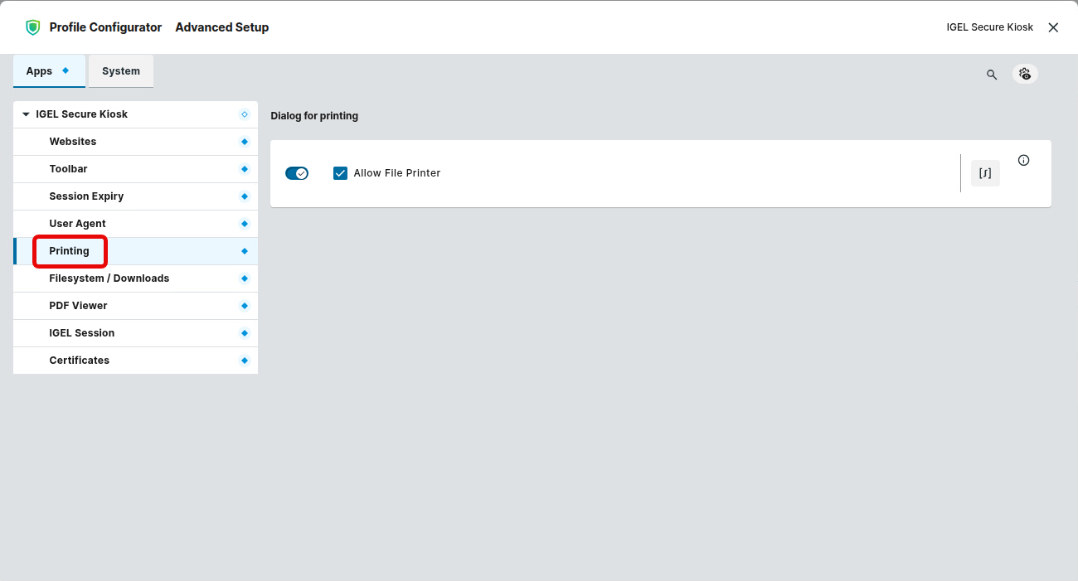Close the Profile Configurator window

[1053, 27]
